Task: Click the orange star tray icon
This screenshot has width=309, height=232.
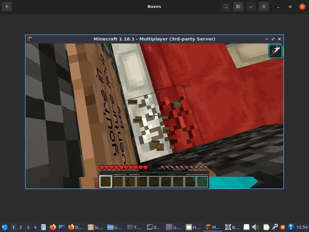Action: click(x=283, y=227)
